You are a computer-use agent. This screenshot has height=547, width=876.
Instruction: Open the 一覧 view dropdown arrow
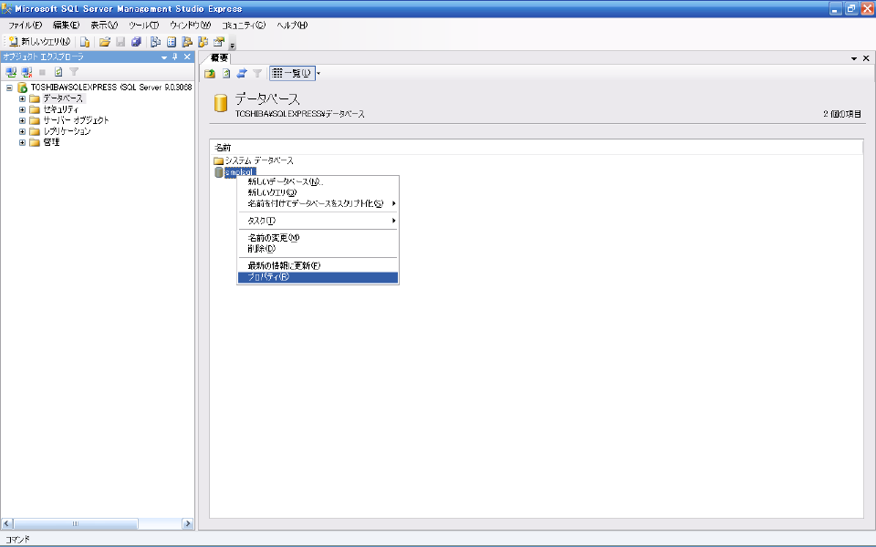pyautogui.click(x=318, y=73)
